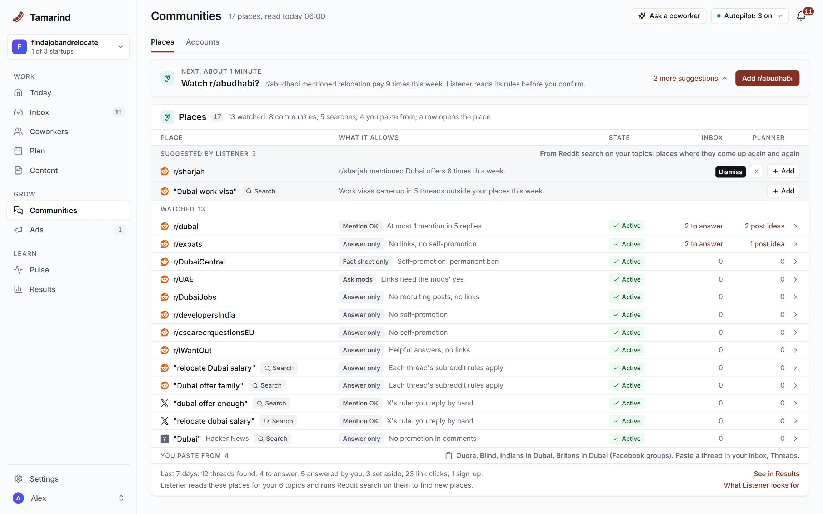Click the Inbox count badge 11
823x514 pixels.
coord(119,112)
